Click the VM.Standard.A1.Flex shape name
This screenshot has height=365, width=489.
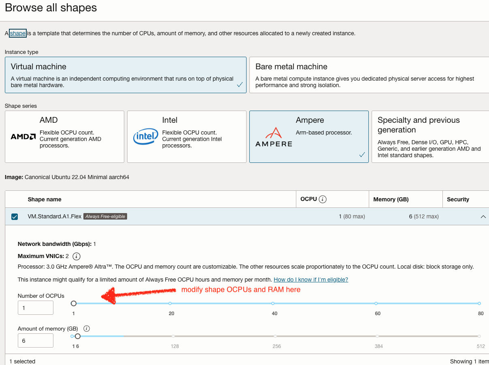pyautogui.click(x=55, y=217)
